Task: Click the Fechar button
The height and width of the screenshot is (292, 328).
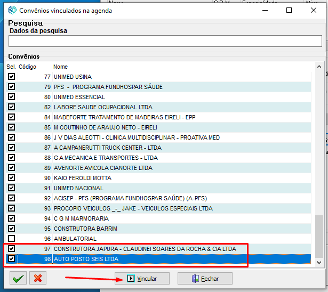Action: (x=205, y=279)
